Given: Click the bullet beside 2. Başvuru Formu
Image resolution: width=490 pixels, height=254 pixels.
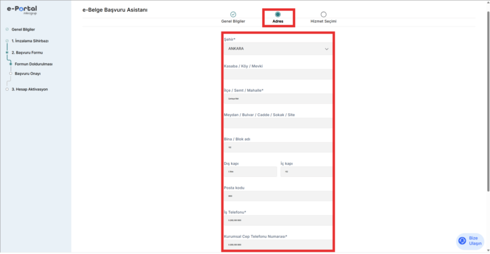Looking at the screenshot, I should (7, 53).
